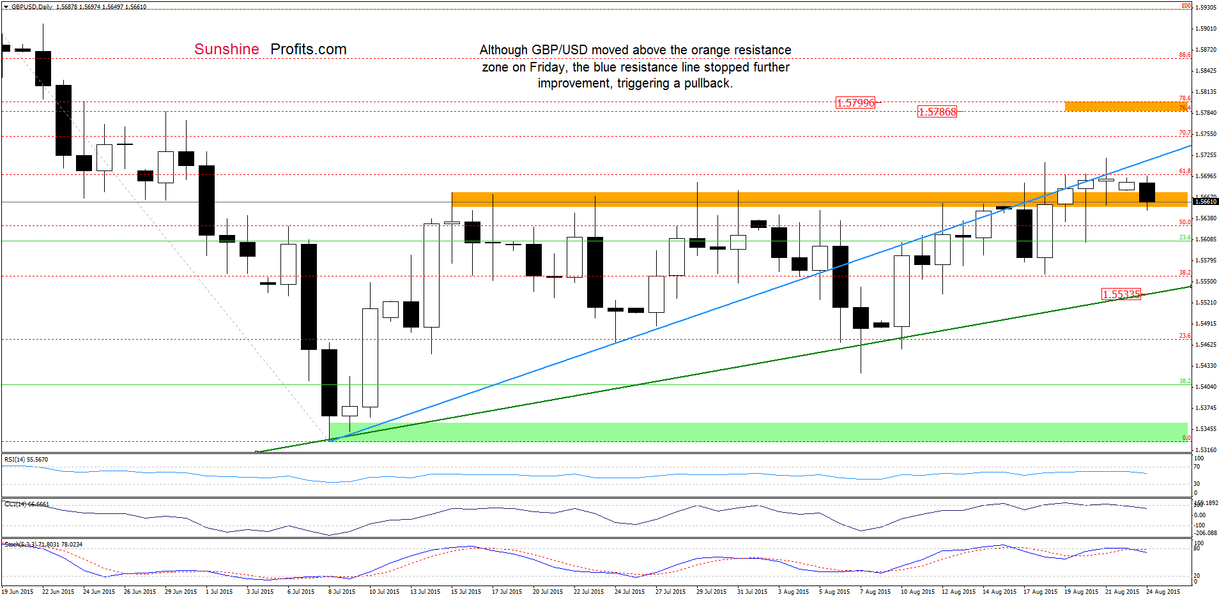Select the RSI(14) 55.5670 indicator label
Image resolution: width=1219 pixels, height=597 pixels.
coord(26,460)
